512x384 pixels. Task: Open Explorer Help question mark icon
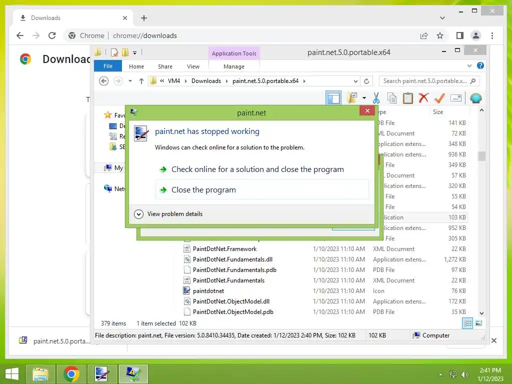click(x=480, y=65)
